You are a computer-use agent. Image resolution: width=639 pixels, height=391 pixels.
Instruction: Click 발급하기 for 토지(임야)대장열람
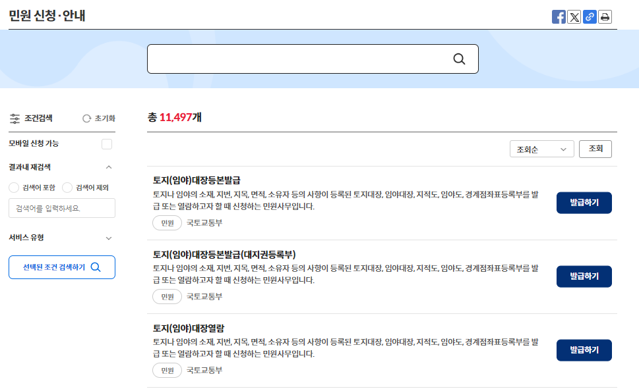583,350
